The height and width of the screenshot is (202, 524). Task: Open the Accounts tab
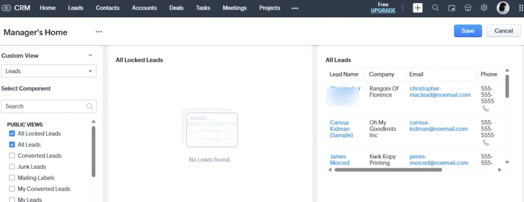point(144,8)
